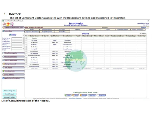
Task: Click Exit Secure Application Zone padlock button
Action: pos(14,28)
